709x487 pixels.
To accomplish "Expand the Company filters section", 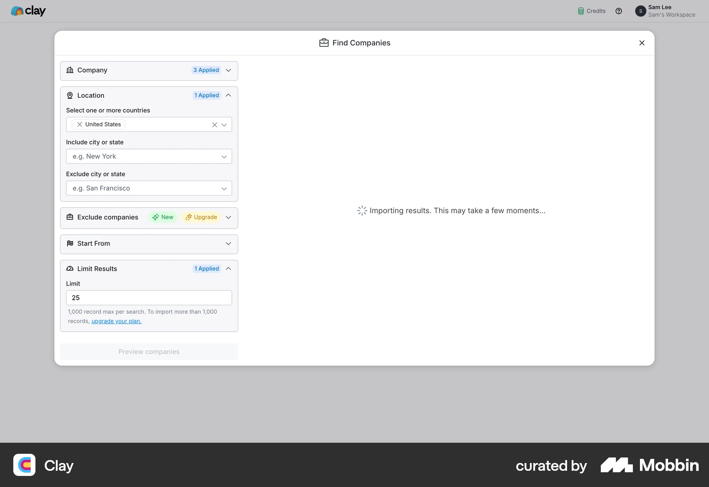I will [x=228, y=70].
